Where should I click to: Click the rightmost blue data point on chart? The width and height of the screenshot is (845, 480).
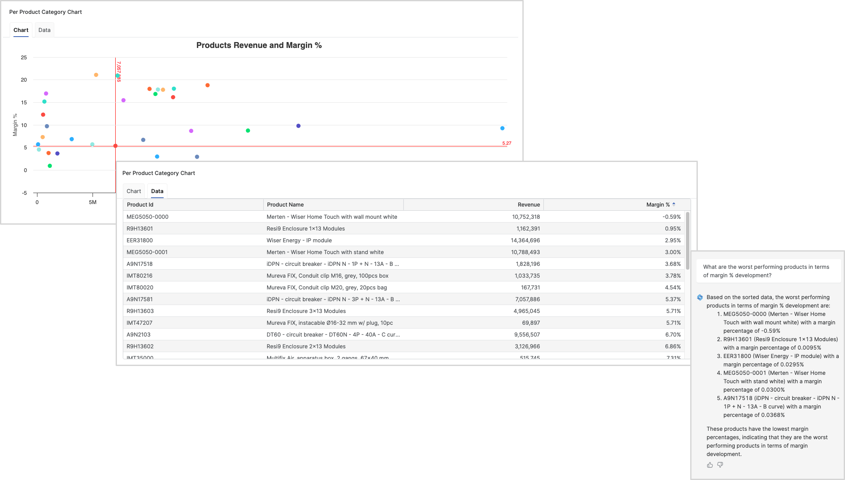click(502, 128)
